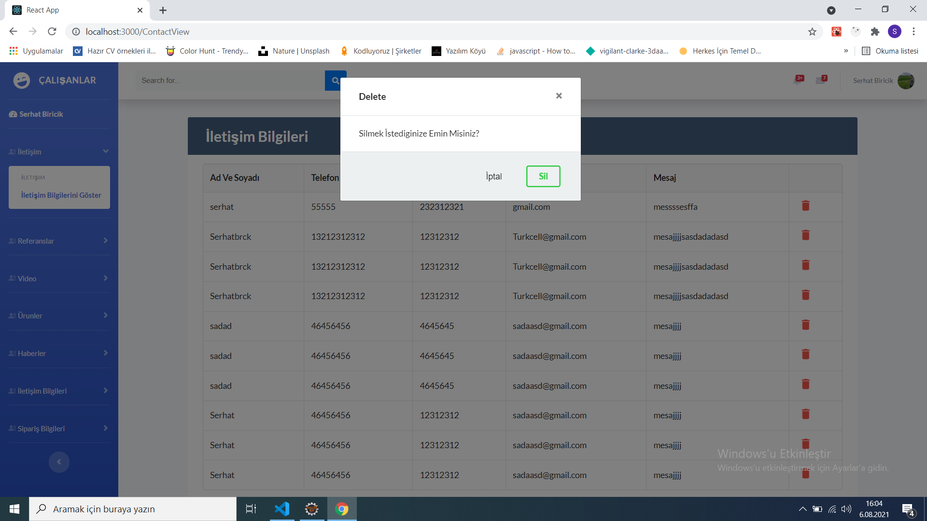
Task: Open alerts bell notification icon
Action: (x=798, y=80)
